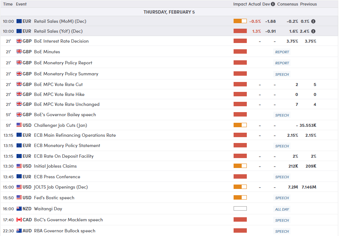Open SPEECH tag for Fed's Bostic speech
The image size is (339, 236).
pyautogui.click(x=282, y=198)
